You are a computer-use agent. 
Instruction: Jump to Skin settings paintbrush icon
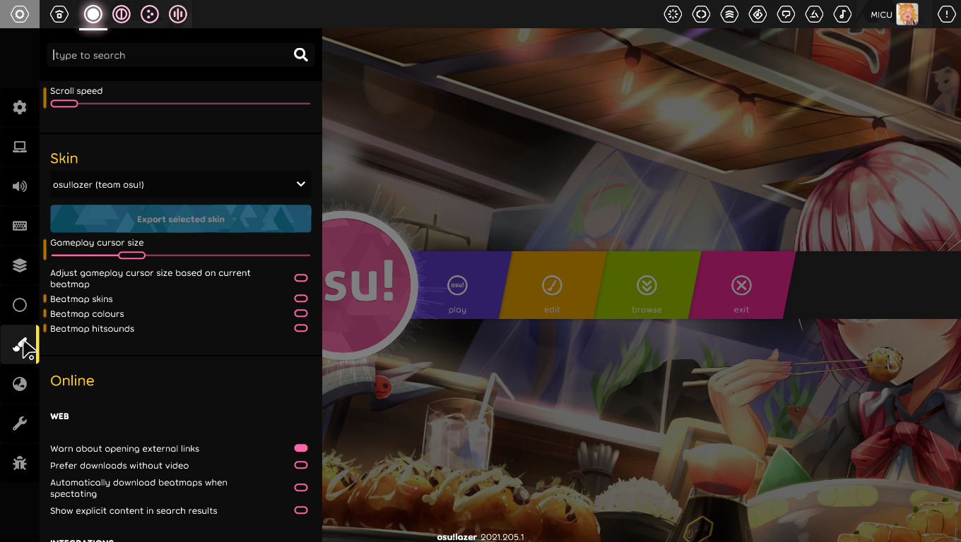point(20,344)
